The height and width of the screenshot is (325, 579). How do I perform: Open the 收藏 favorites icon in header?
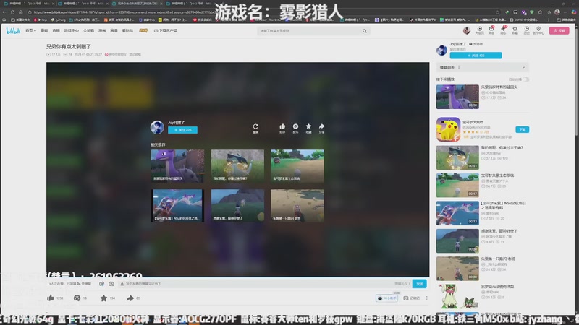[x=515, y=30]
